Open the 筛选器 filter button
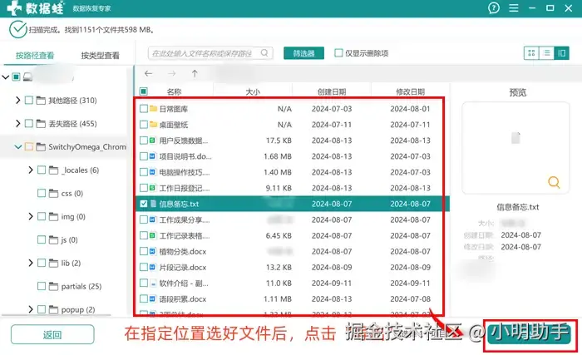This screenshot has width=582, height=355. click(x=303, y=53)
